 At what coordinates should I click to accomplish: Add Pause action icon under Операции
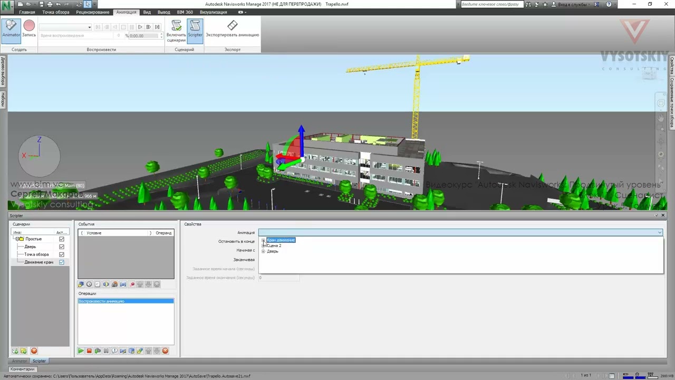click(x=106, y=351)
